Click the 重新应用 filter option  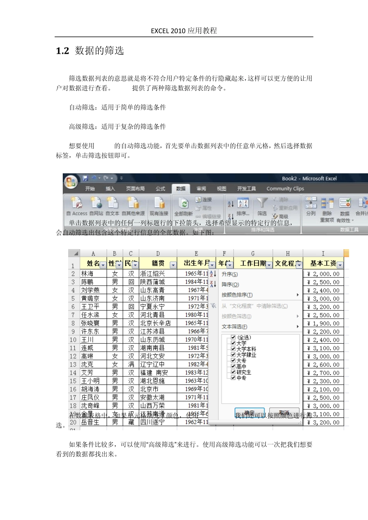285,208
